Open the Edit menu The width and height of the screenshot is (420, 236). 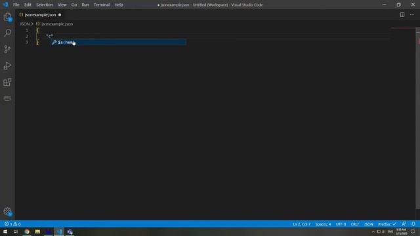tap(28, 5)
